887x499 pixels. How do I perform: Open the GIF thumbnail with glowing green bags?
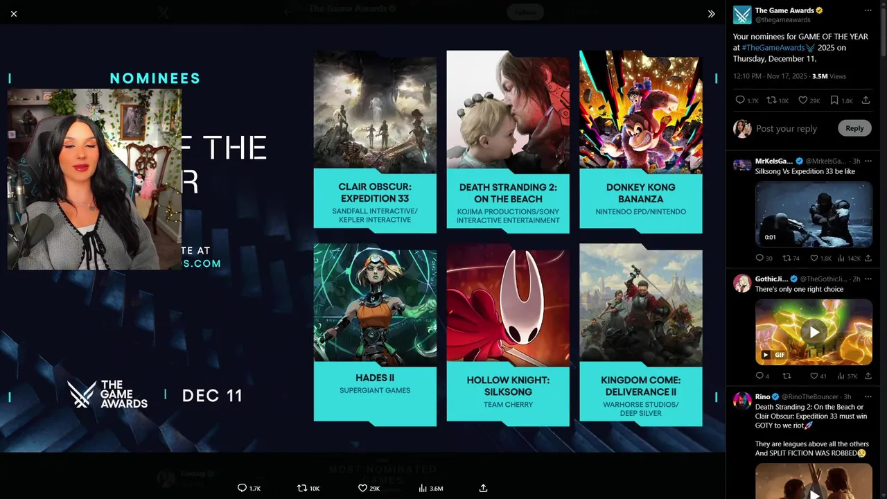click(x=814, y=332)
